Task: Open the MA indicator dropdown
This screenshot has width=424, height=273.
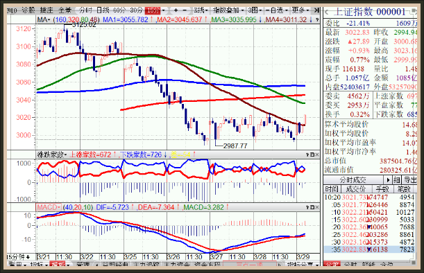Action: click(x=44, y=19)
